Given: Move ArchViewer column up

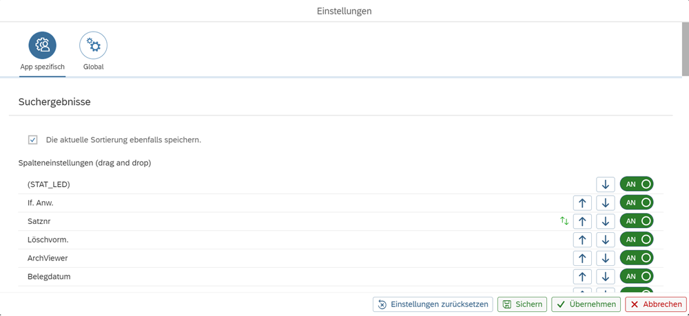Looking at the screenshot, I should (583, 258).
